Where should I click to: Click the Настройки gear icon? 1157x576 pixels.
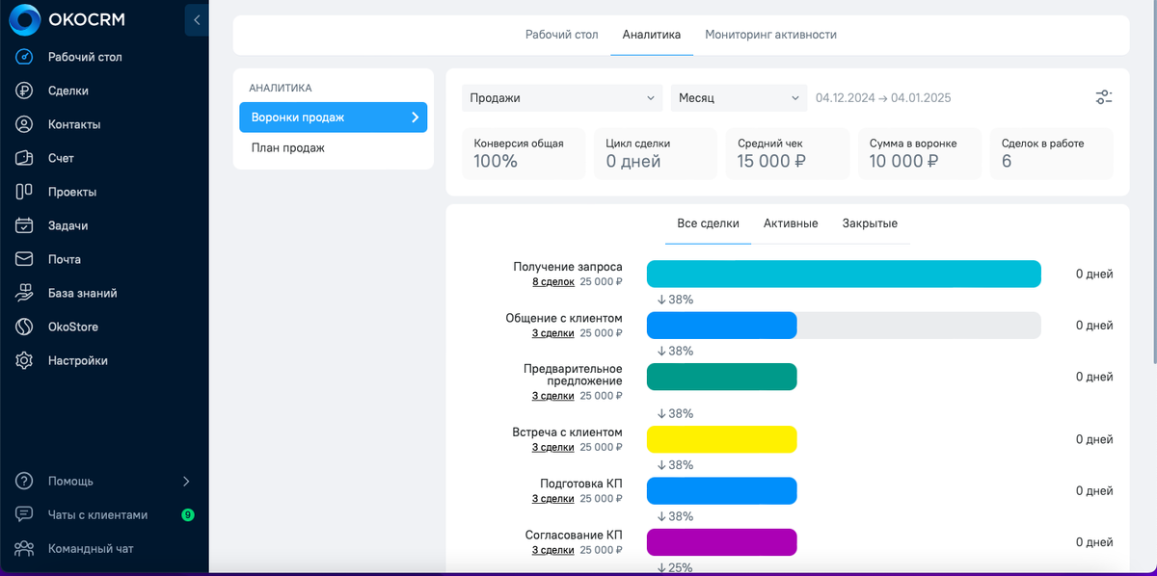(x=25, y=360)
